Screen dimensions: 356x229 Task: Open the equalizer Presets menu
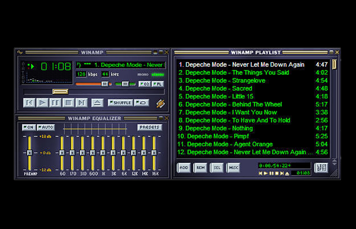pos(150,127)
